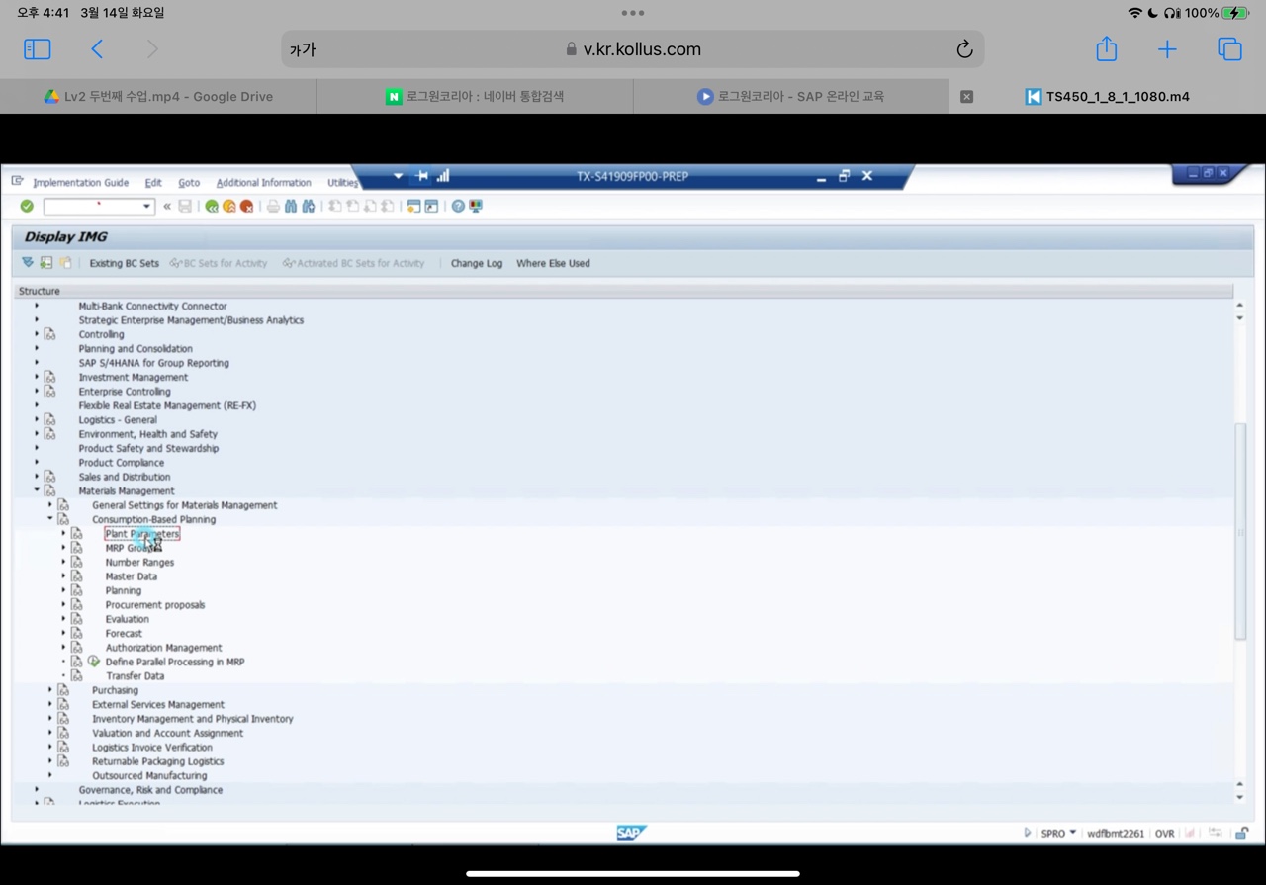Open the transaction command field dropdown
The image size is (1266, 885).
click(147, 206)
